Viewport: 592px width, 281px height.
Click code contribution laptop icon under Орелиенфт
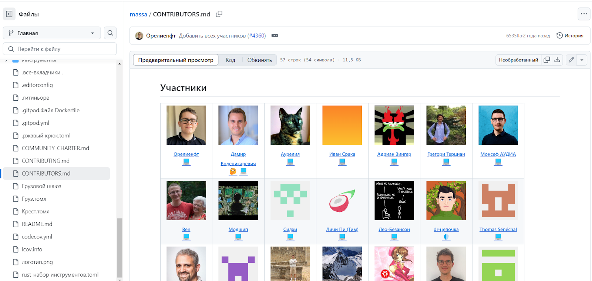pyautogui.click(x=186, y=162)
